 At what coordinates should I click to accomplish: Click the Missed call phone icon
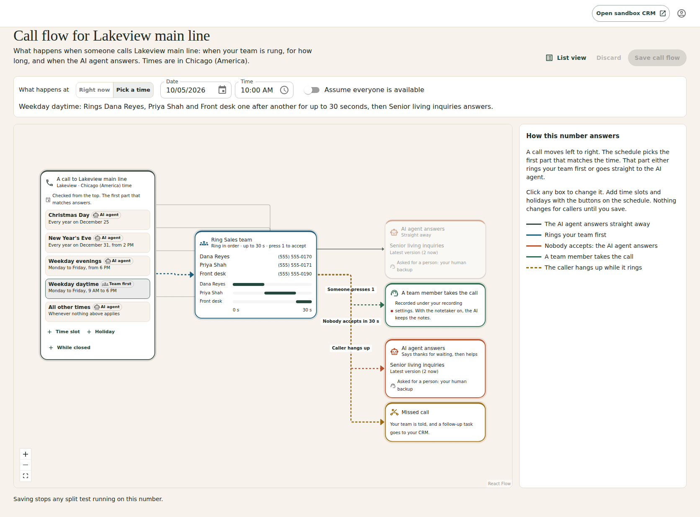(394, 412)
